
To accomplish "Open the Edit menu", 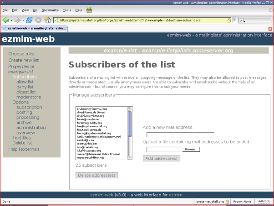I will point(15,10).
